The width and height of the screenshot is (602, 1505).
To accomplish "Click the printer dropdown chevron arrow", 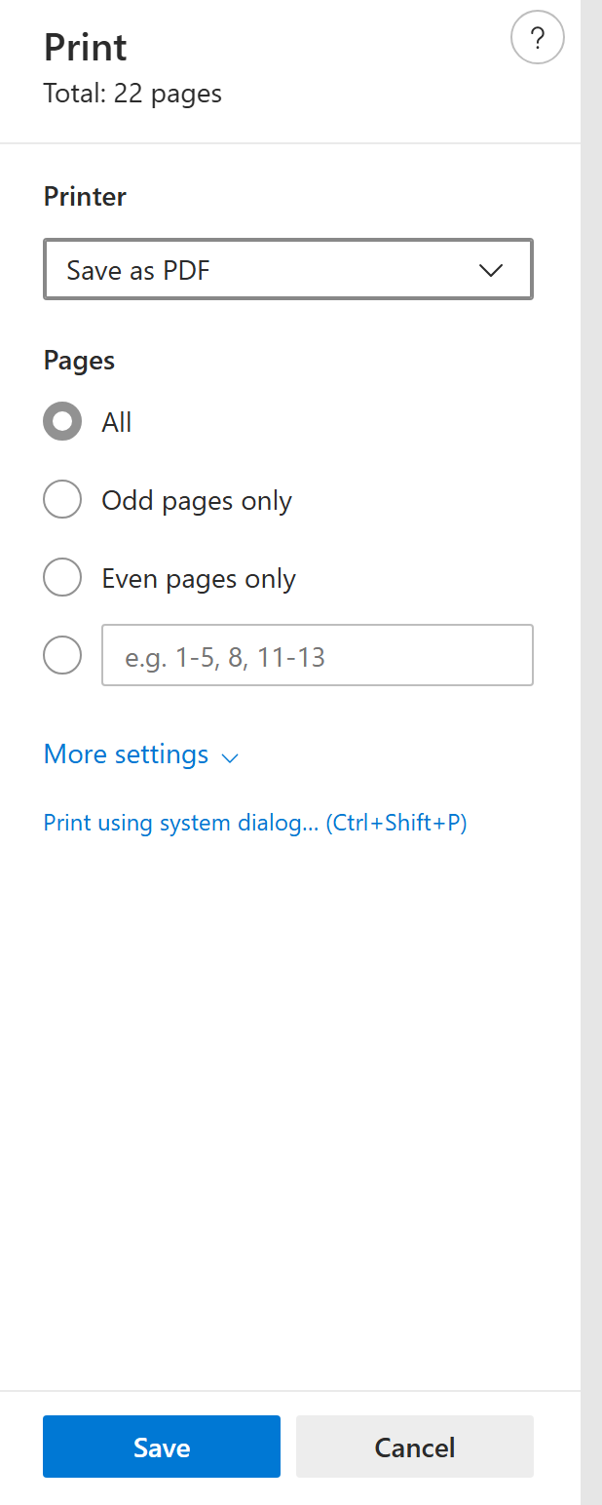I will (x=491, y=270).
